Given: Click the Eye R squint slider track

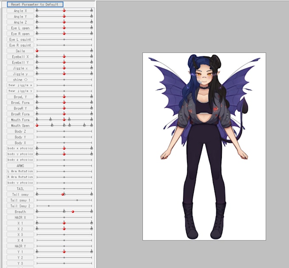Looking at the screenshot, I should click(x=64, y=45).
